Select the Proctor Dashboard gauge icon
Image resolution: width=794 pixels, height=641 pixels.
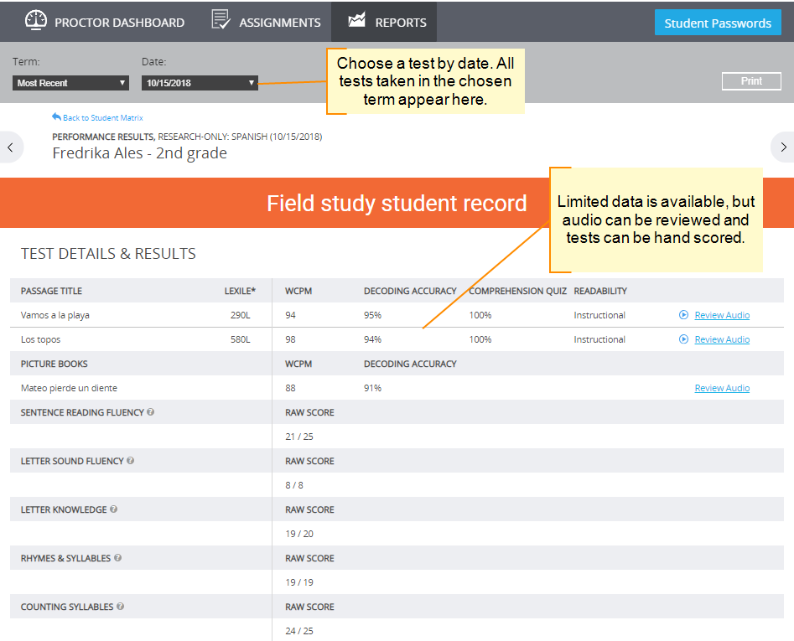[35, 20]
